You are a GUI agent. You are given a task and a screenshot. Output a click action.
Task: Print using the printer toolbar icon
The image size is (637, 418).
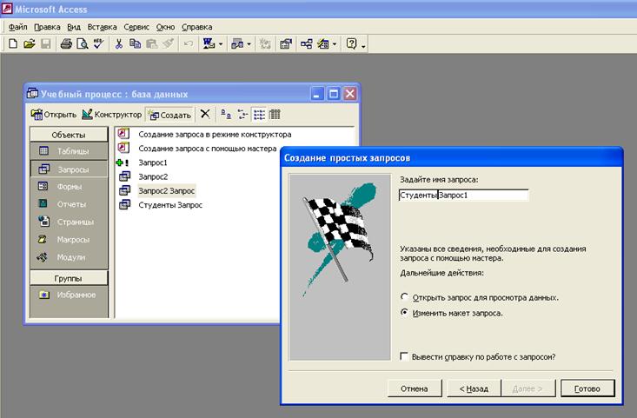coord(66,43)
